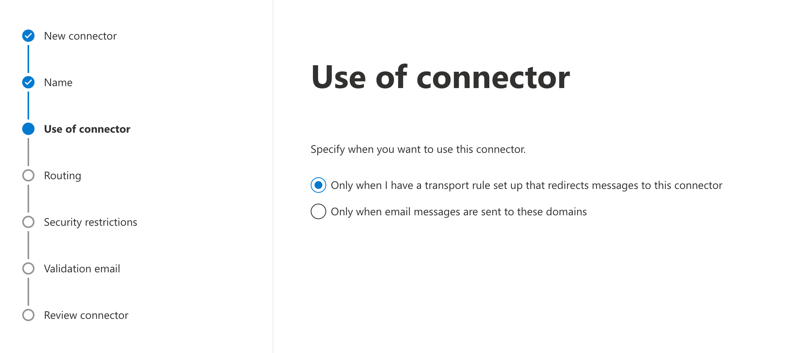This screenshot has width=807, height=353.
Task: Open the Review connector step
Action: (86, 315)
